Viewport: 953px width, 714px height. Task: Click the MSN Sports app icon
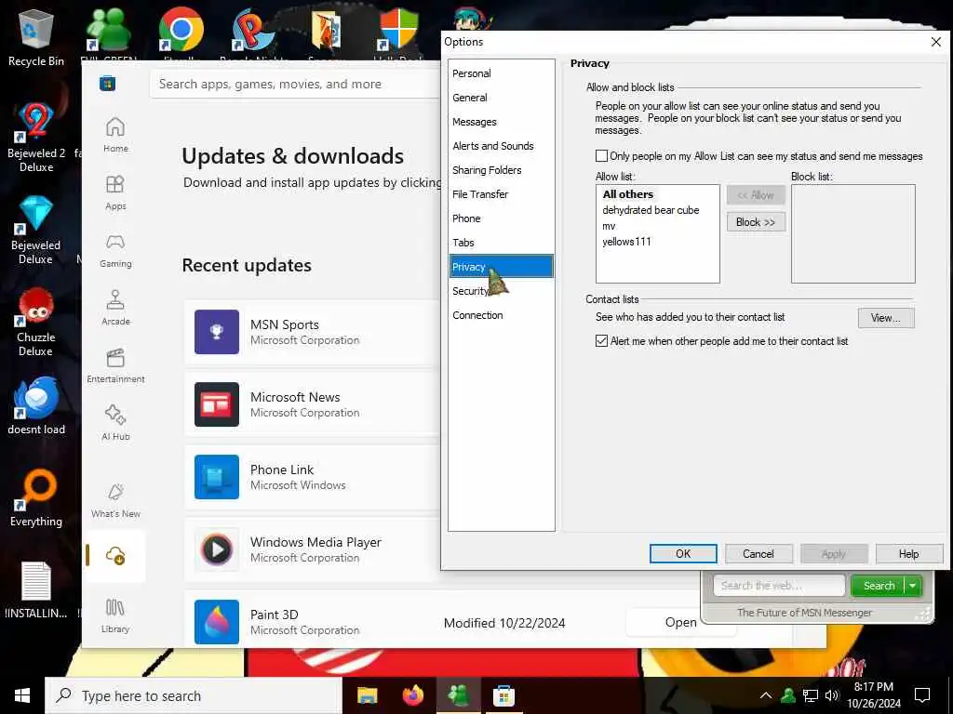(216, 332)
